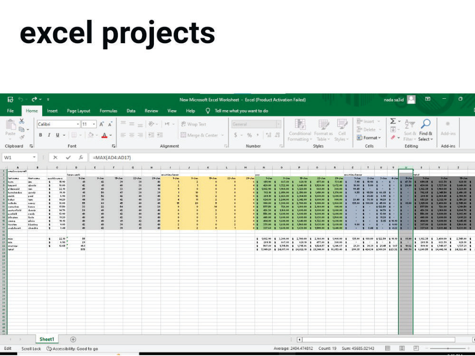Increase font size with the larger A icon
Screen dimensions: 475x356
coord(102,124)
